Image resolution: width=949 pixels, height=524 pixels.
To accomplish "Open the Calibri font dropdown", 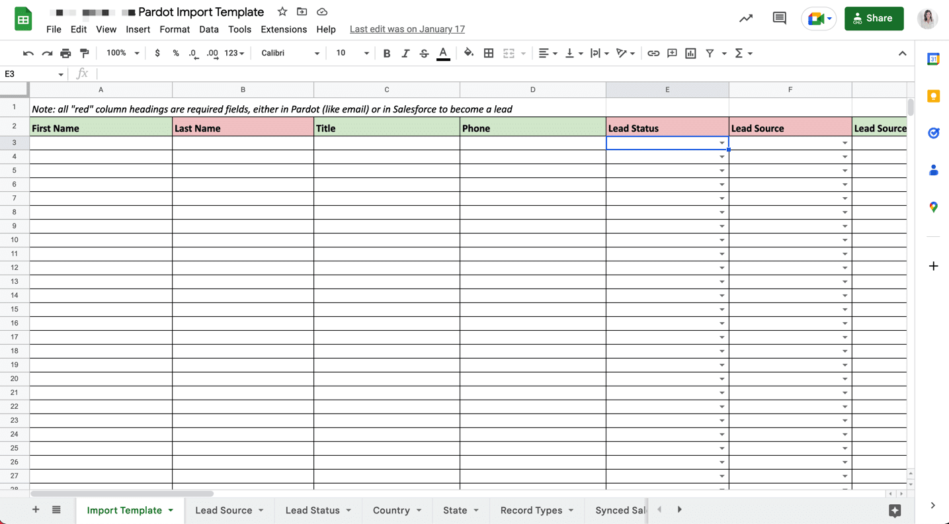I will coord(290,53).
